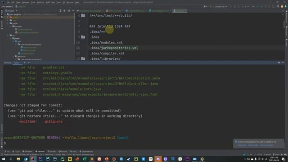Open the Navigate menu

[26, 2]
